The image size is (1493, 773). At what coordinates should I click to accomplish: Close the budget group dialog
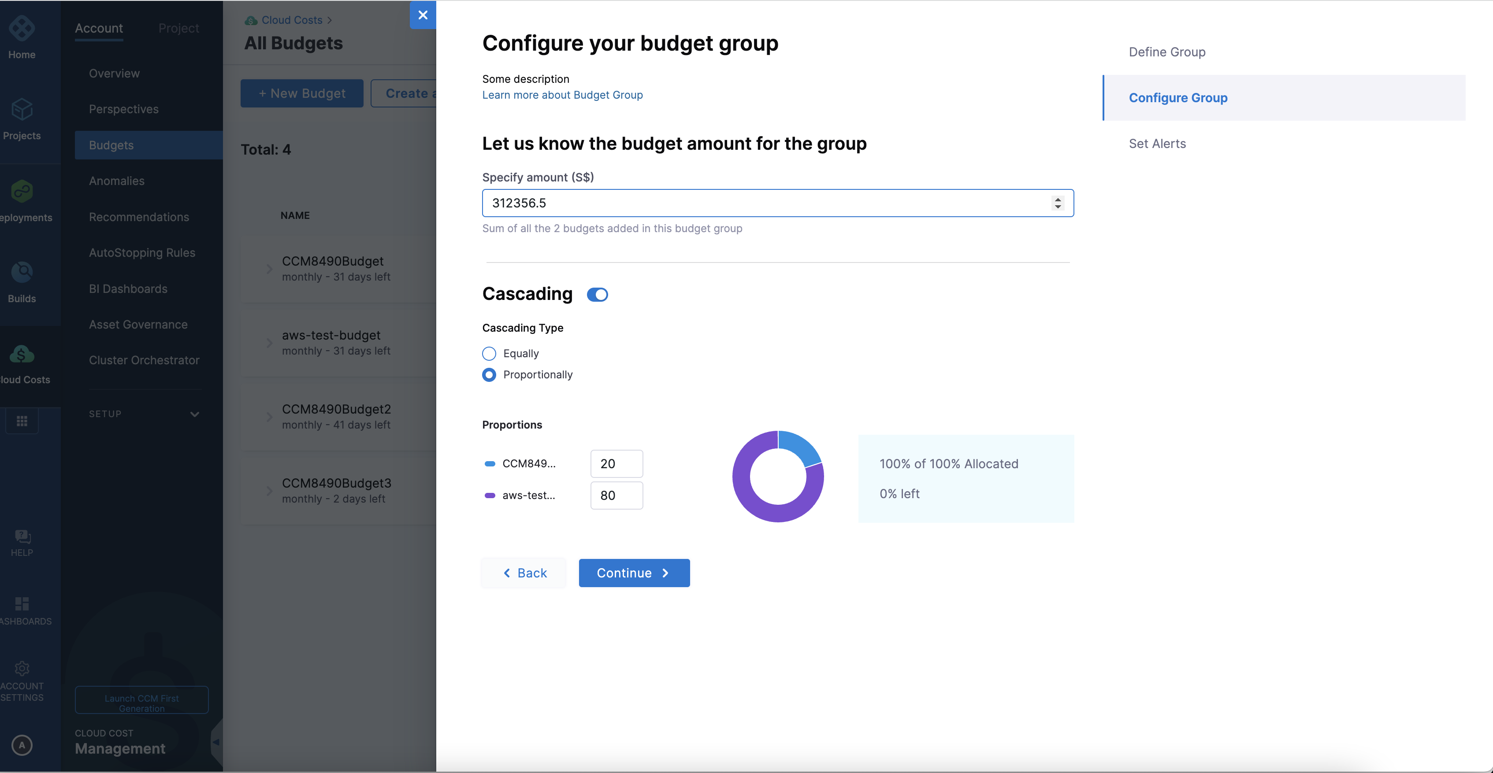[x=423, y=15]
